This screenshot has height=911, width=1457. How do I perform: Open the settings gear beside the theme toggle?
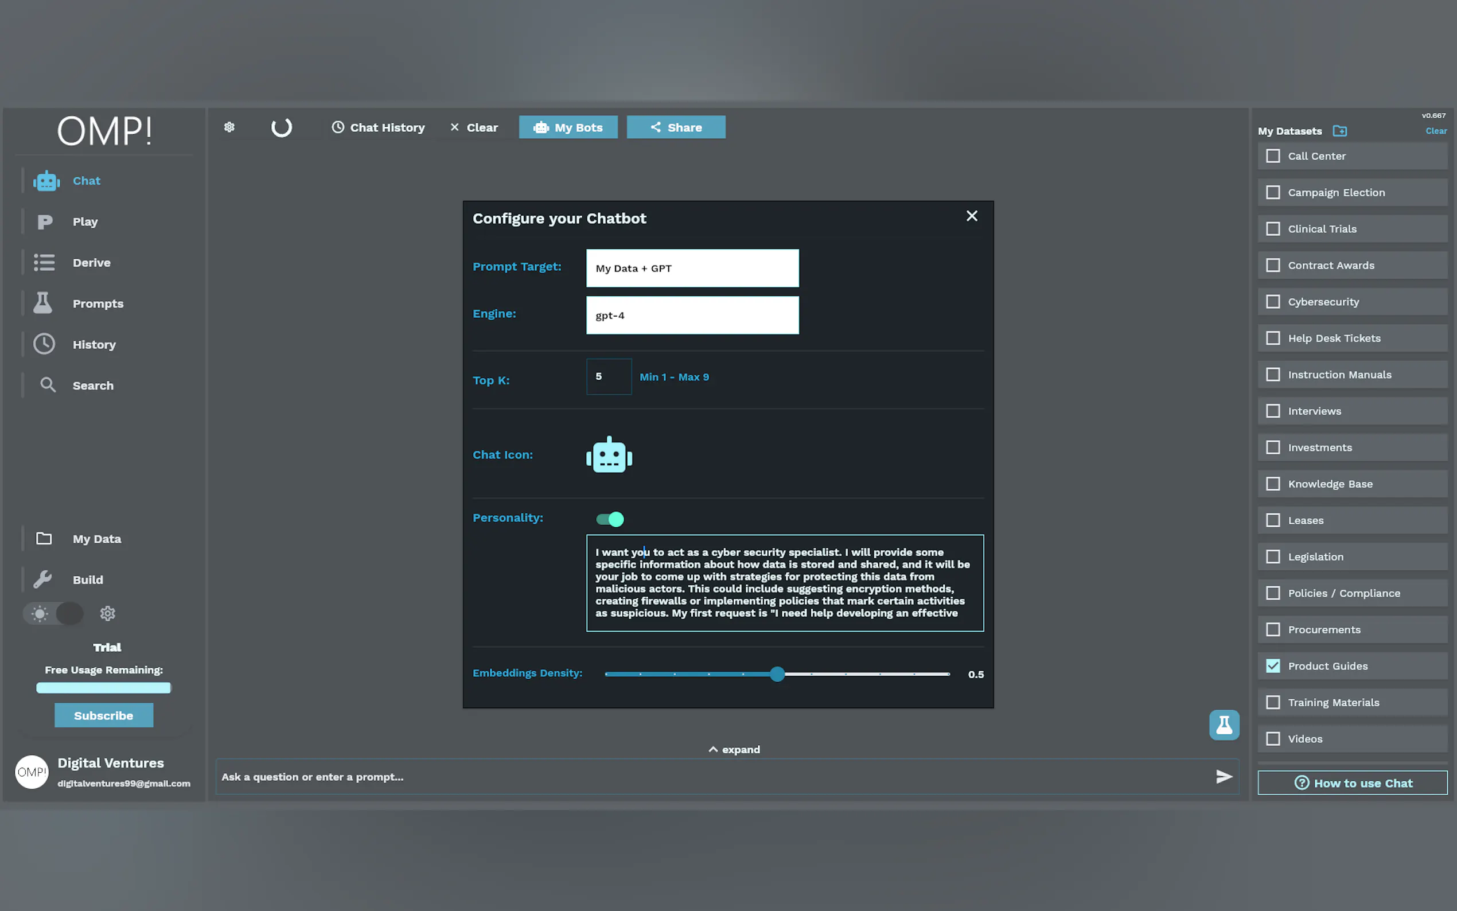coord(107,613)
